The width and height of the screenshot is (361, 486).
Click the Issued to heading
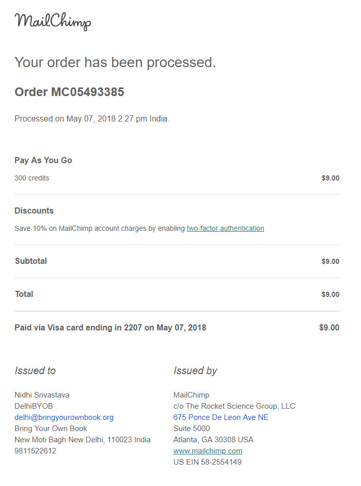pos(35,371)
